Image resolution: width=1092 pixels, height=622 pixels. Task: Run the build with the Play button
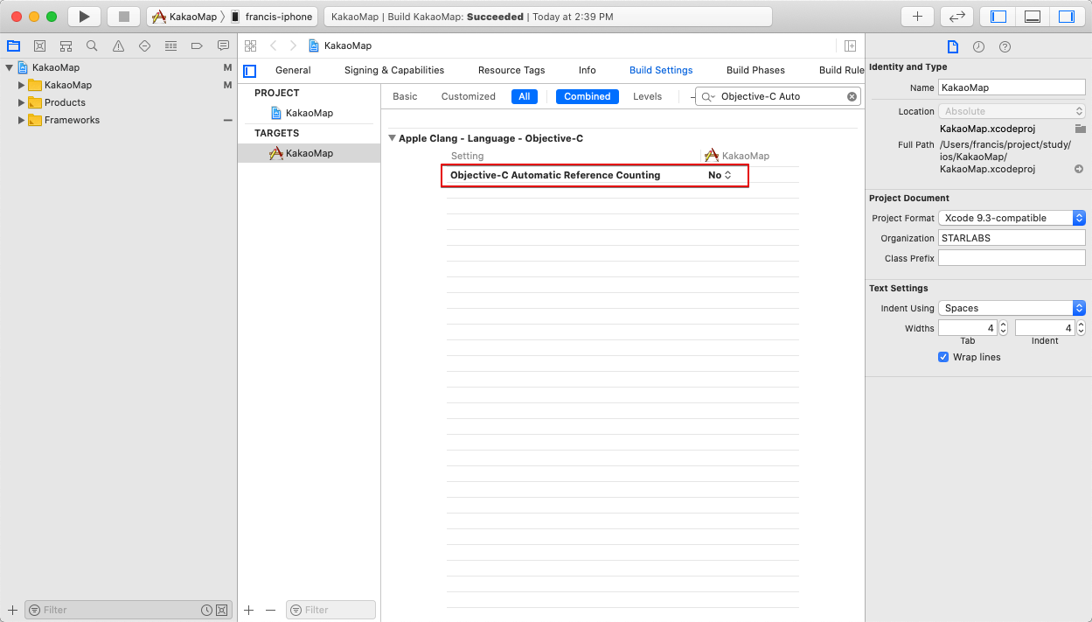(x=84, y=17)
